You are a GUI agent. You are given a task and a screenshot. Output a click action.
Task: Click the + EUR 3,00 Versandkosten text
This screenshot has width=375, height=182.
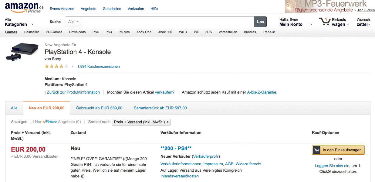point(35,156)
